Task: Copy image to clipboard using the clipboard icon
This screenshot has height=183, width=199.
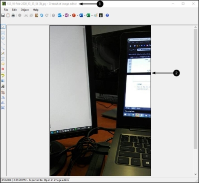Action: 8,15
